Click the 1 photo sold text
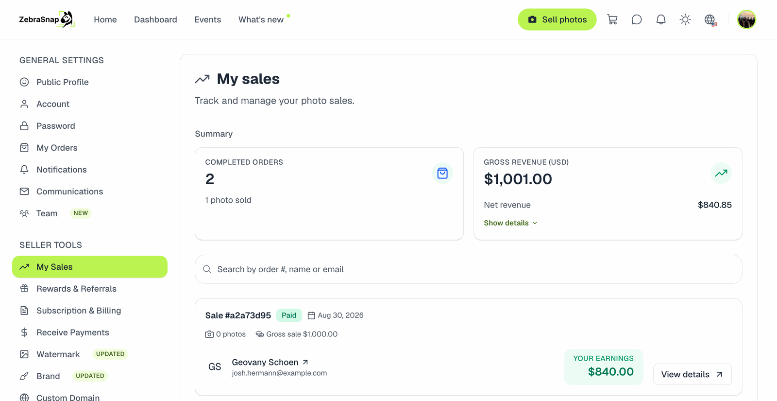Image resolution: width=777 pixels, height=401 pixels. point(228,200)
